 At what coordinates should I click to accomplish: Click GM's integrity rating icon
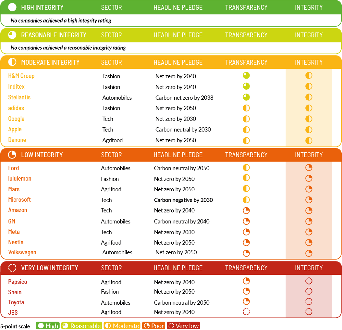tap(309, 221)
